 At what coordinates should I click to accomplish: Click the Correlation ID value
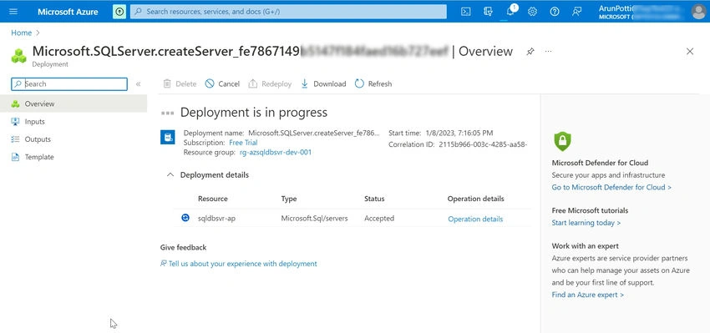click(x=483, y=144)
